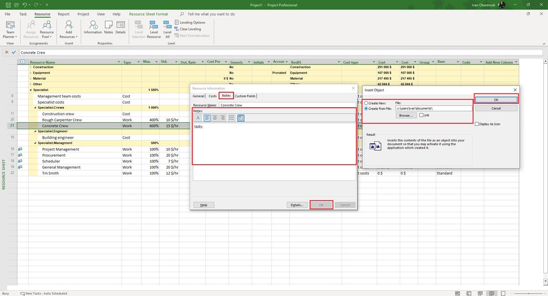
Task: Choose Clear Leveling in the ribbon
Action: [187, 29]
